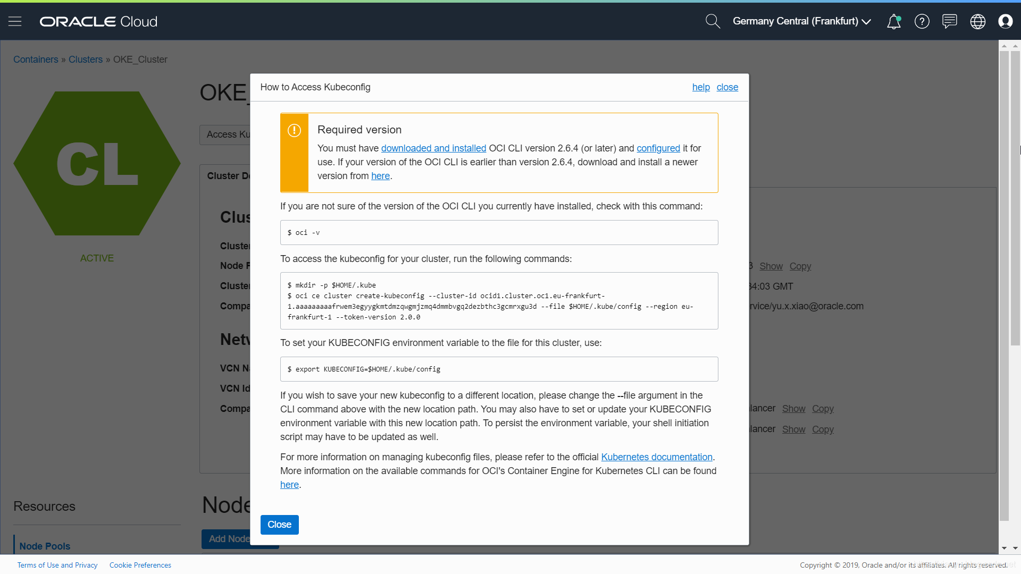Viewport: 1021px width, 574px height.
Task: Click the close link in dialog header
Action: [727, 87]
